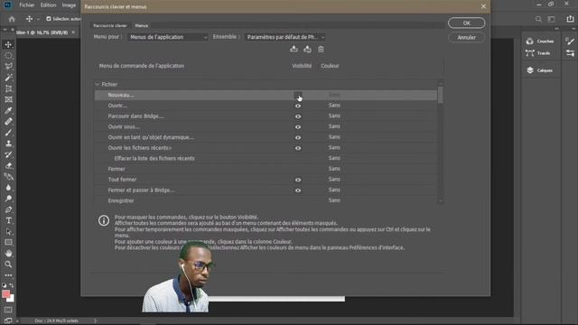Viewport: 578px width, 325px height.
Task: Select the Eraser tool
Action: tap(8, 166)
